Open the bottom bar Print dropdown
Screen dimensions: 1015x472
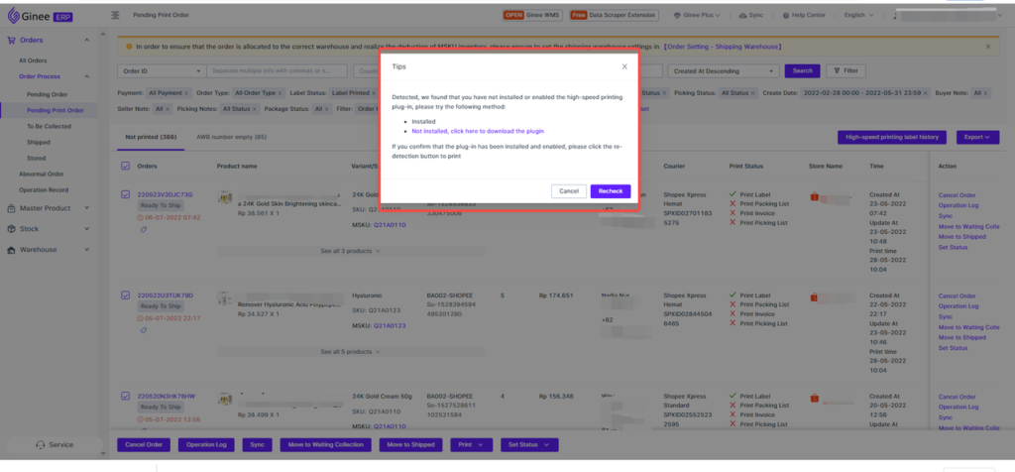(471, 445)
